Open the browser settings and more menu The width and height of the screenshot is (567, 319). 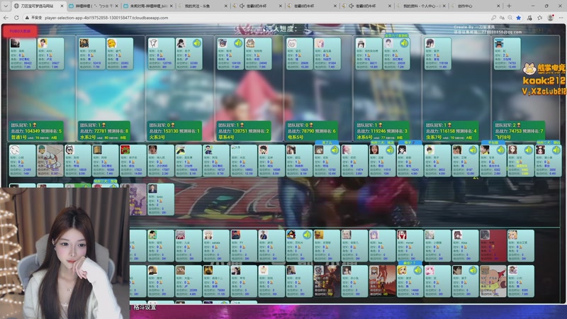point(561,17)
